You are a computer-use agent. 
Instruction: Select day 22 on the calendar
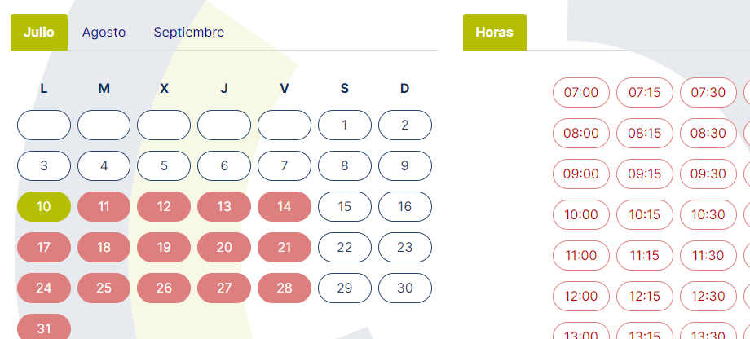pyautogui.click(x=344, y=247)
